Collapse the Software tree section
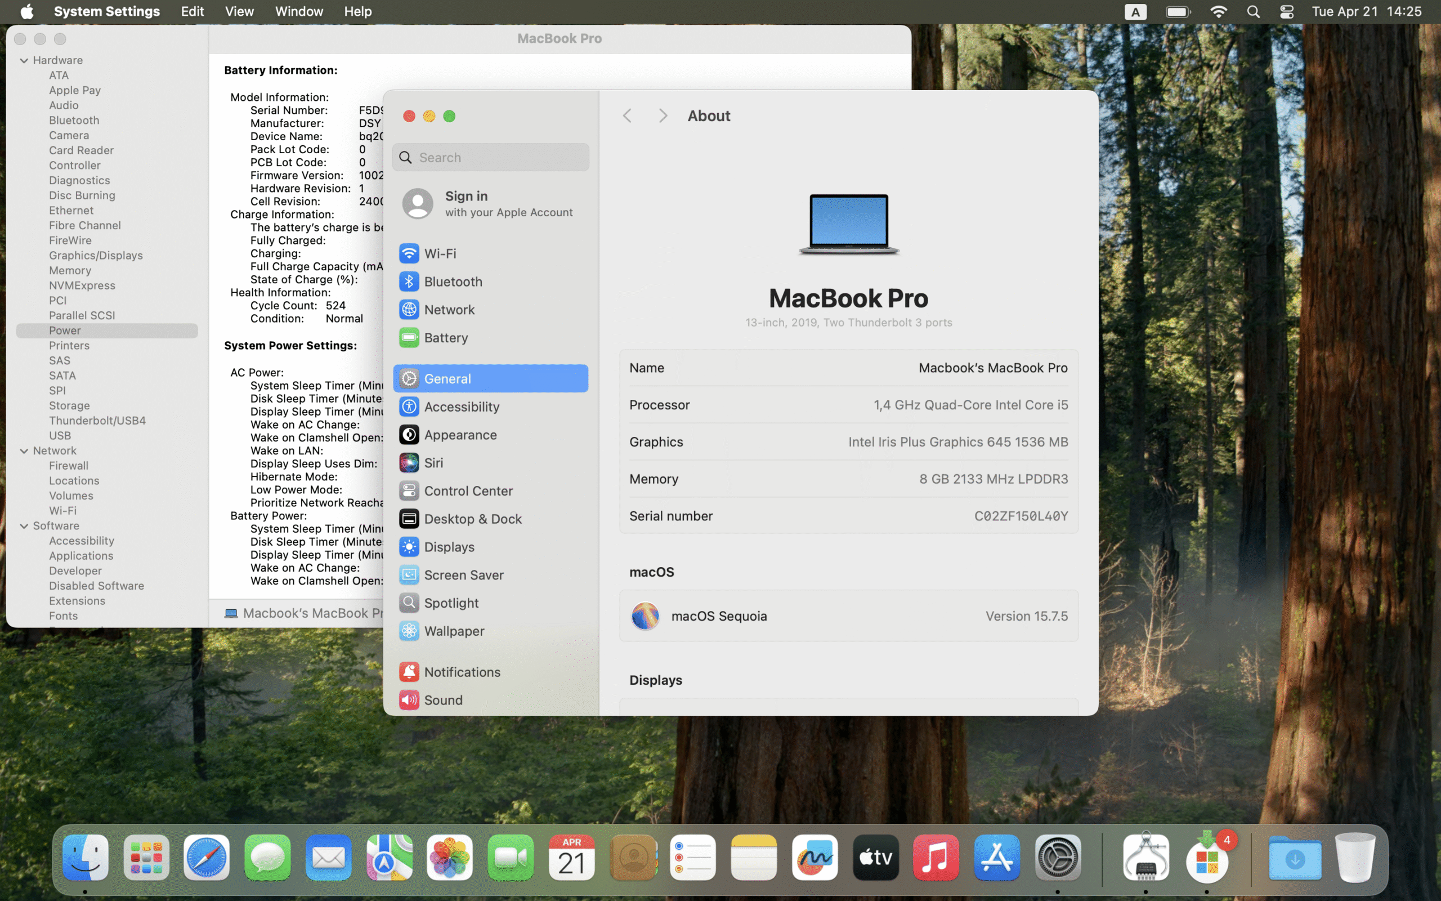1441x901 pixels. 24,526
